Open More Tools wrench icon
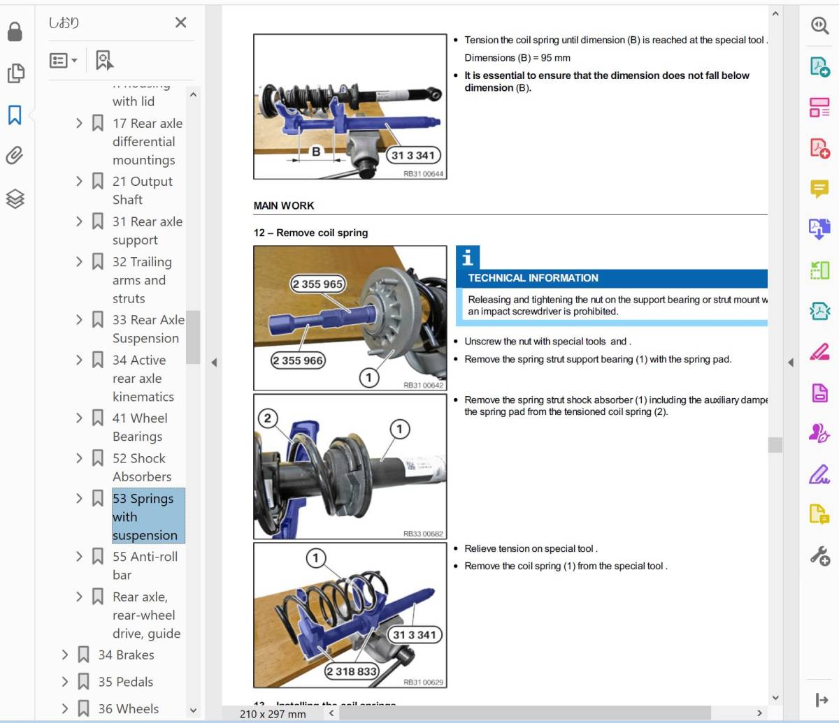Screen dimensions: 839x723 [x=819, y=556]
